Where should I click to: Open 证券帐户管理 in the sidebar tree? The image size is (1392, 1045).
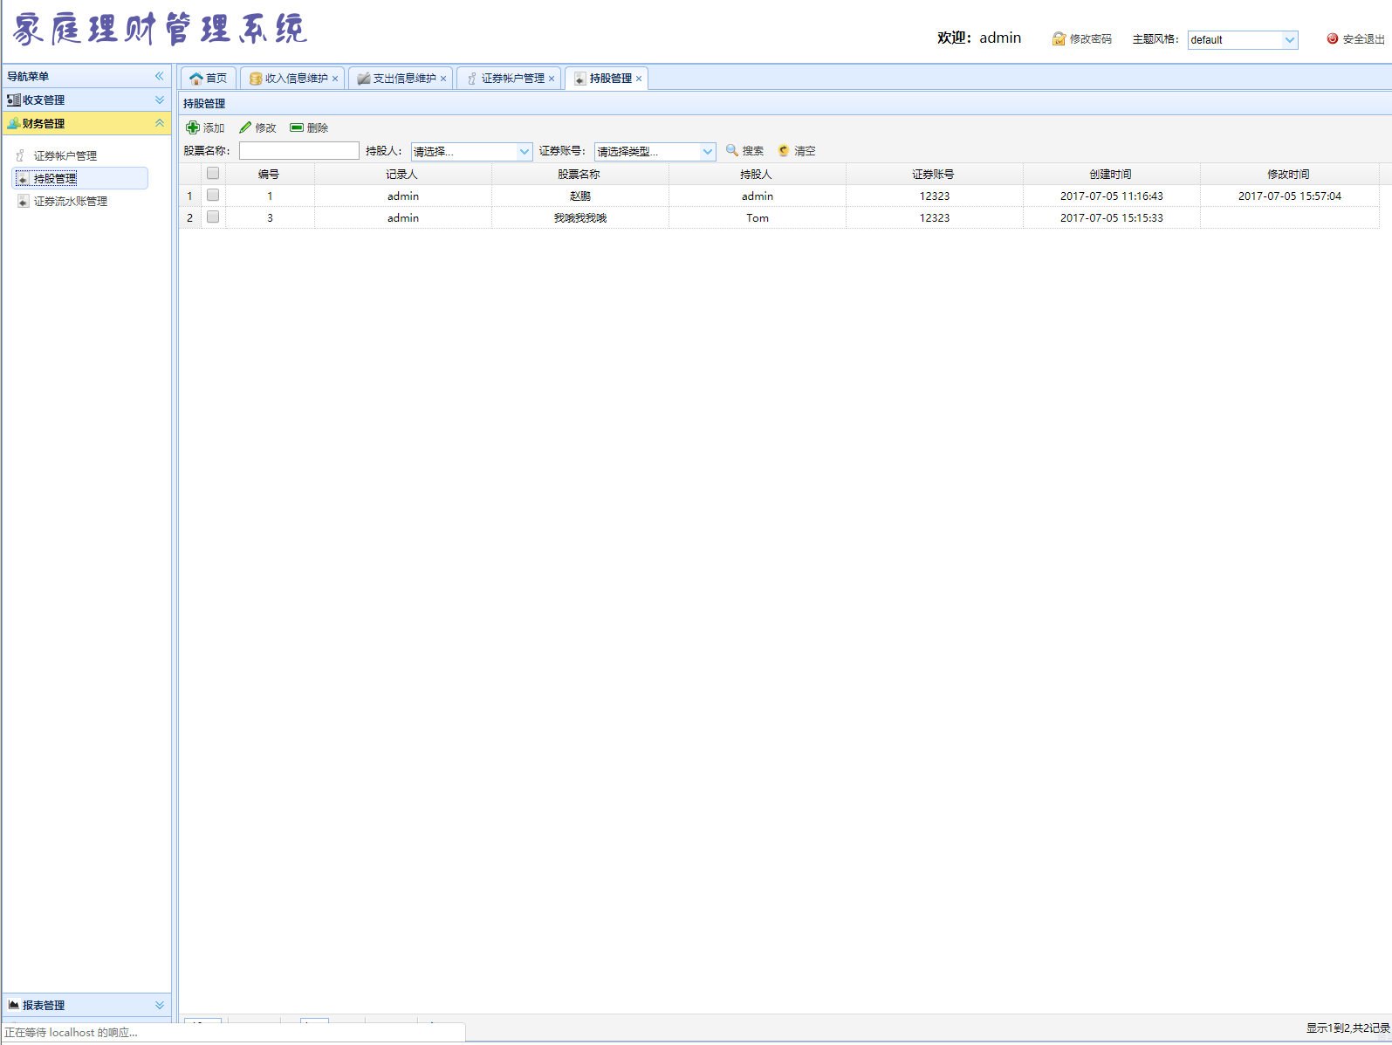coord(65,155)
